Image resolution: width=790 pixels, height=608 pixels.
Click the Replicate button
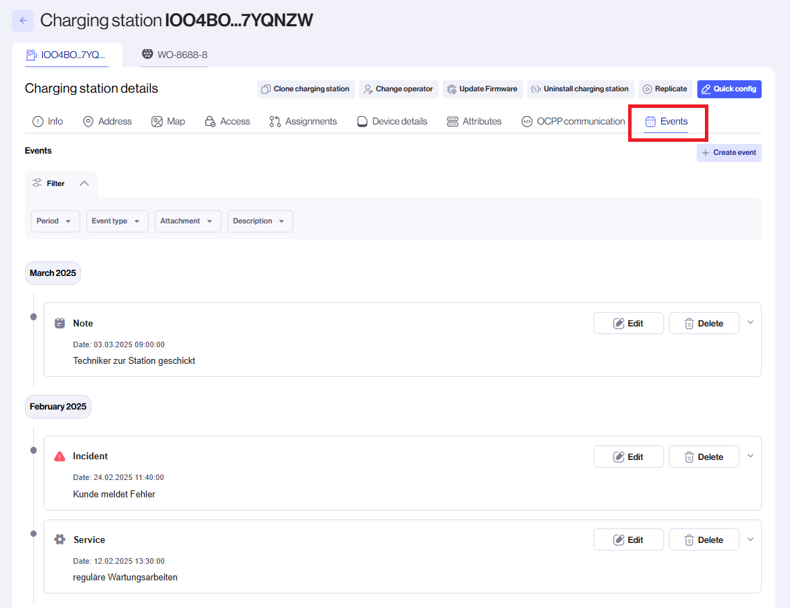(x=665, y=89)
